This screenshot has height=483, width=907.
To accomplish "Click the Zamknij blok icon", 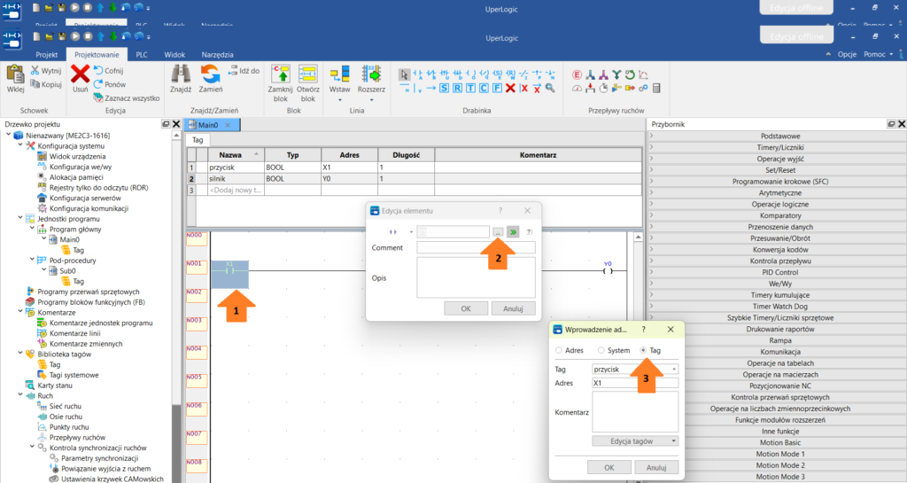I will point(281,74).
